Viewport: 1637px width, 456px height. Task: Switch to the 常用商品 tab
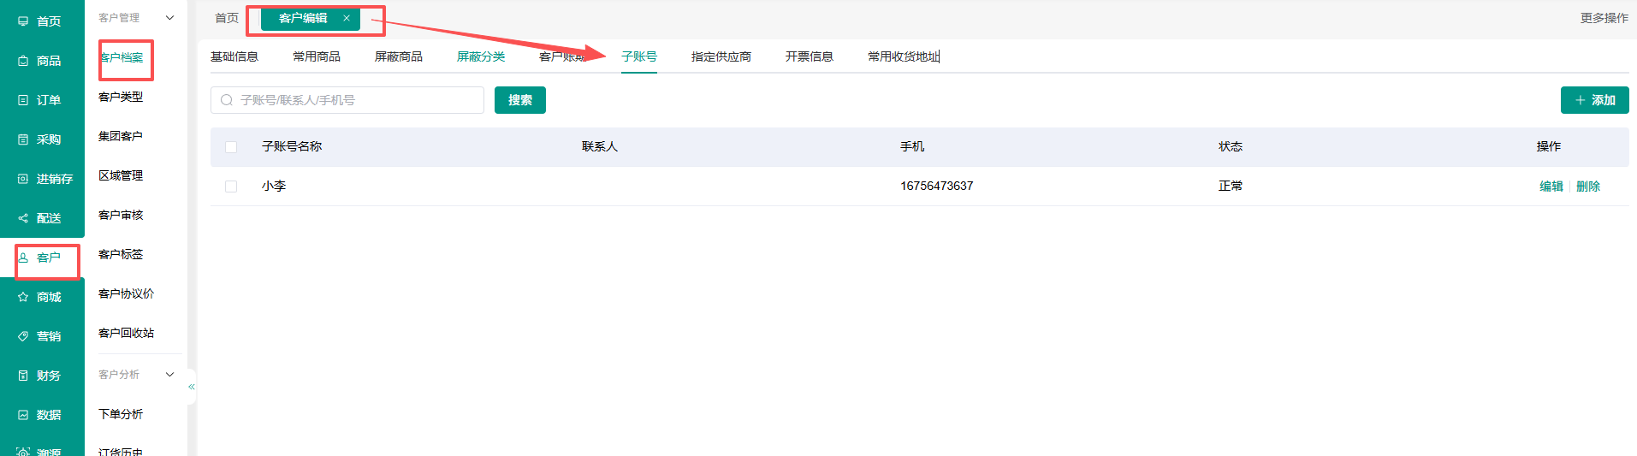[317, 56]
